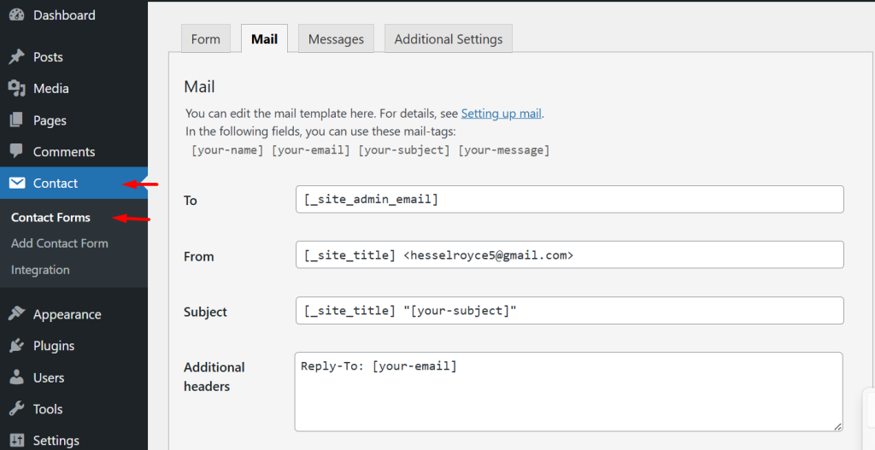Click the Tools wrench icon
The width and height of the screenshot is (875, 450).
click(17, 409)
